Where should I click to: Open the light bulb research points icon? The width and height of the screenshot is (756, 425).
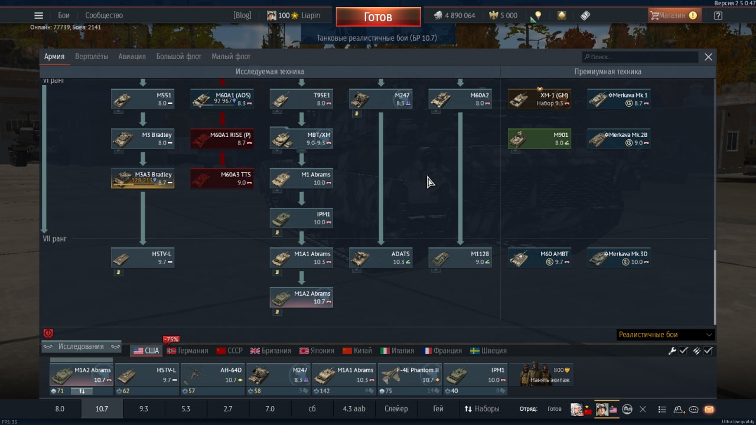point(537,15)
